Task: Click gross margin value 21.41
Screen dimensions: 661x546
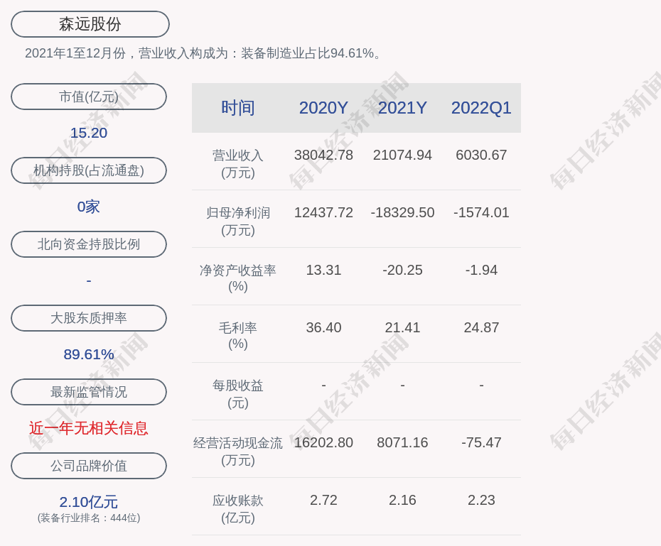Action: [x=402, y=327]
